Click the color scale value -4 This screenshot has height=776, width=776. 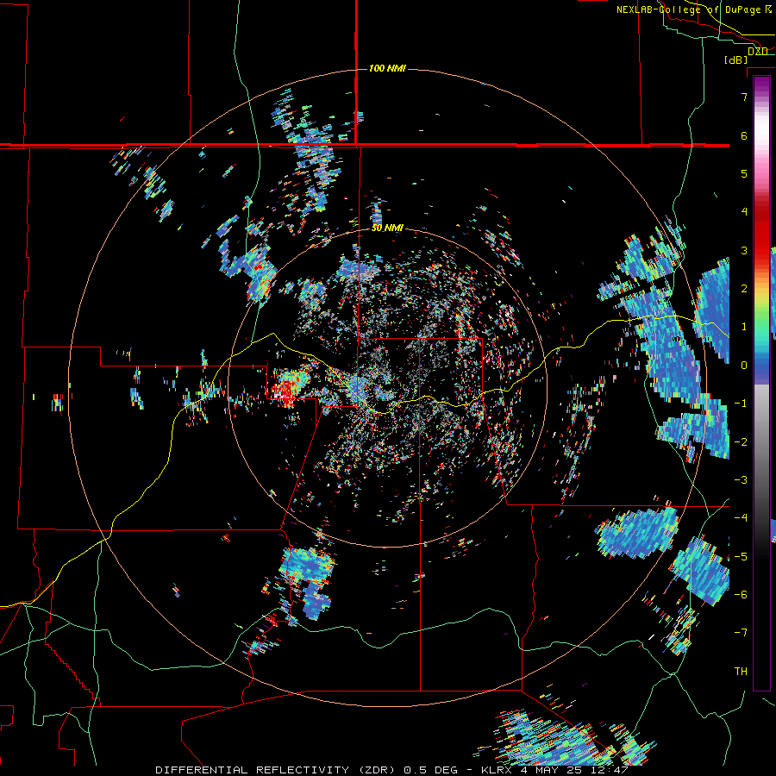point(741,518)
